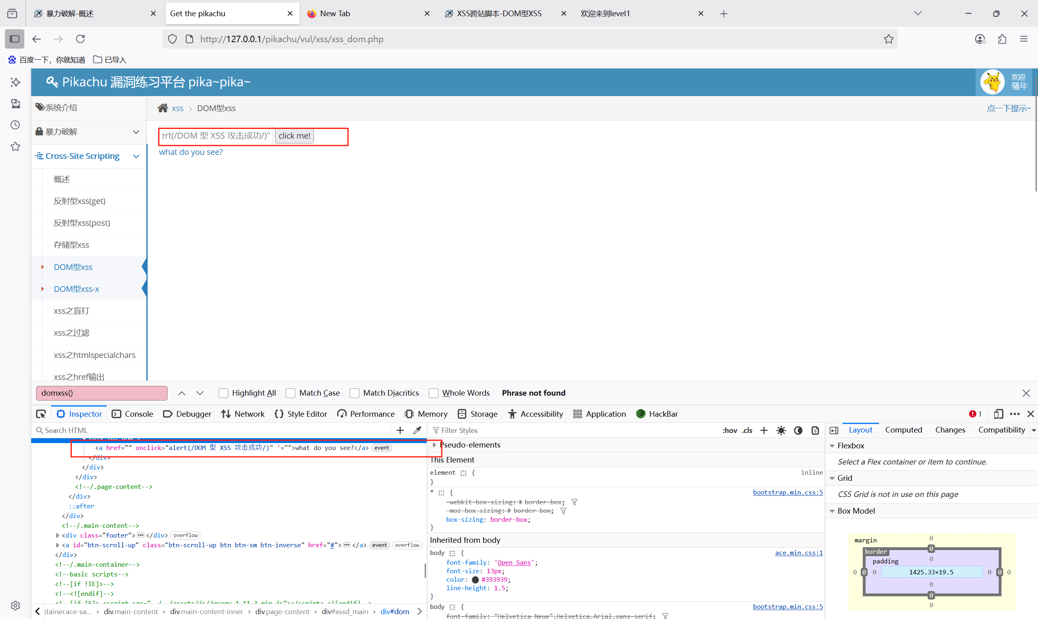Open the Style Editor tab
Viewport: 1038px width, 619px height.
pyautogui.click(x=301, y=414)
